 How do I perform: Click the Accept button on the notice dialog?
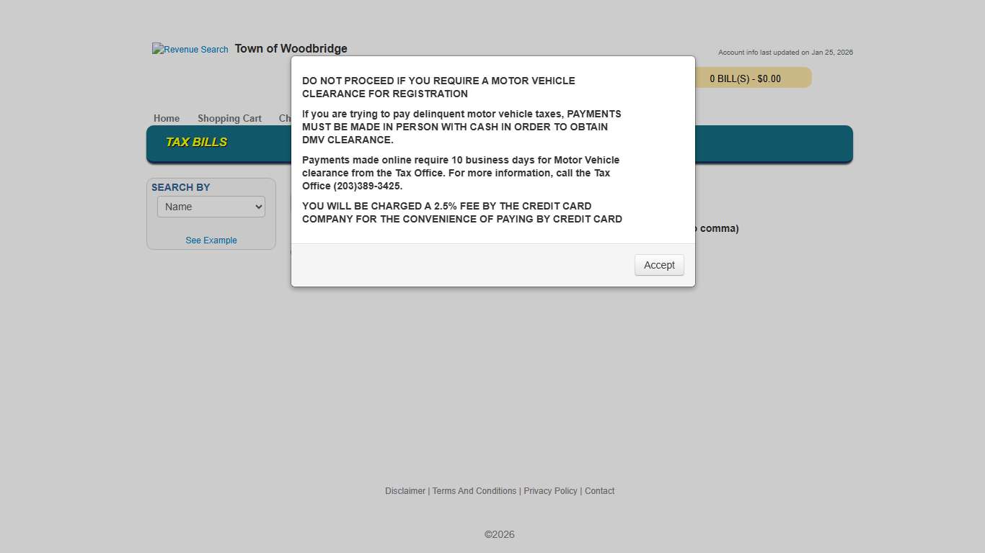click(x=658, y=265)
